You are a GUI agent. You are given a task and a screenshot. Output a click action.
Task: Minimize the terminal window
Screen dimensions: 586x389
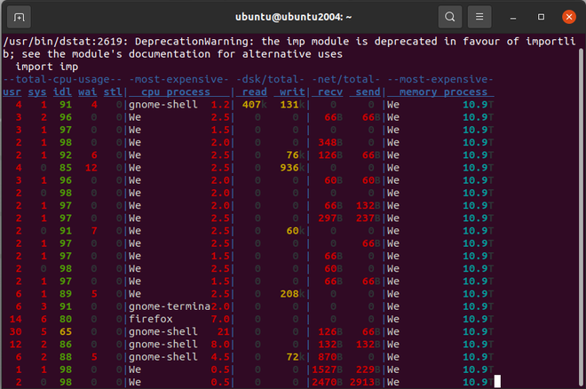tap(513, 17)
